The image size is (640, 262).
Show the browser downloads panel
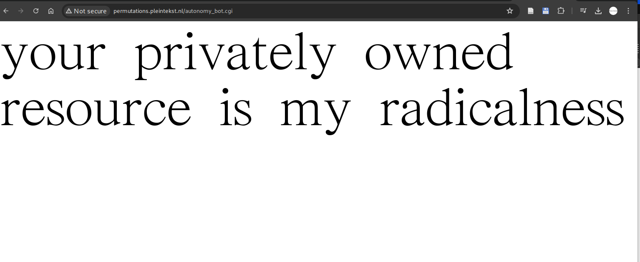pos(598,11)
